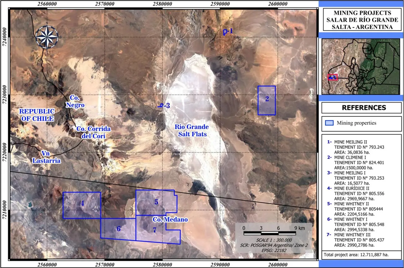Click left axis coordinate 7230000

point(4,95)
